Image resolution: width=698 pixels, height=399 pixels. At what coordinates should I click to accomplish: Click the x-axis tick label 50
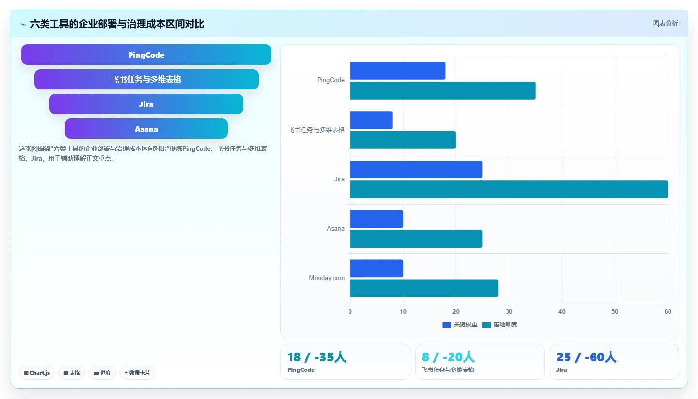[x=614, y=311]
